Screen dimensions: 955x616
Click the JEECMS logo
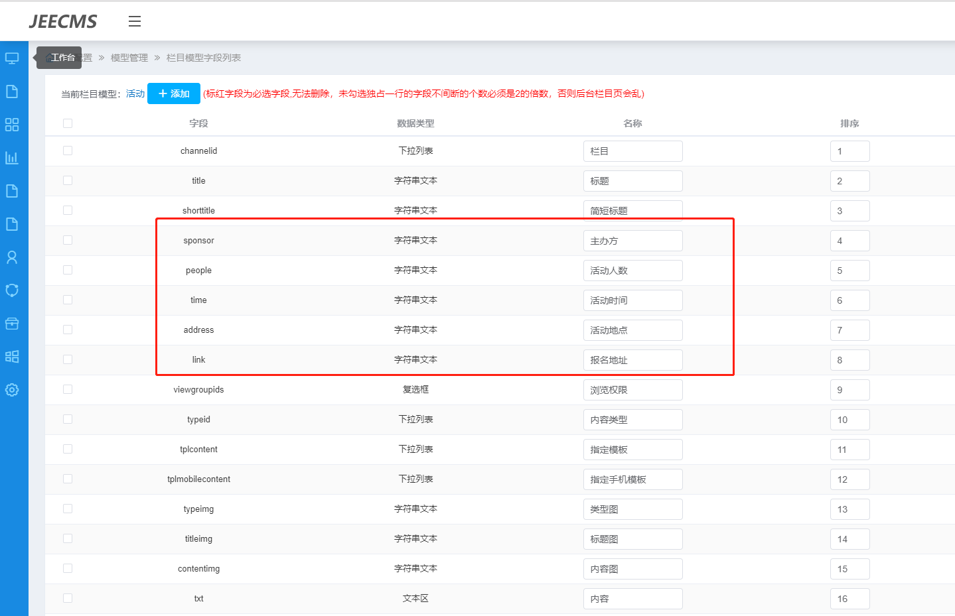click(x=63, y=22)
